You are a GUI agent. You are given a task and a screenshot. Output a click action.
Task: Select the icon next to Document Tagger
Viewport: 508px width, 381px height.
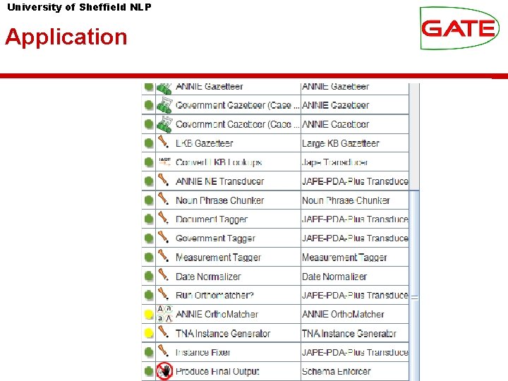pos(163,218)
